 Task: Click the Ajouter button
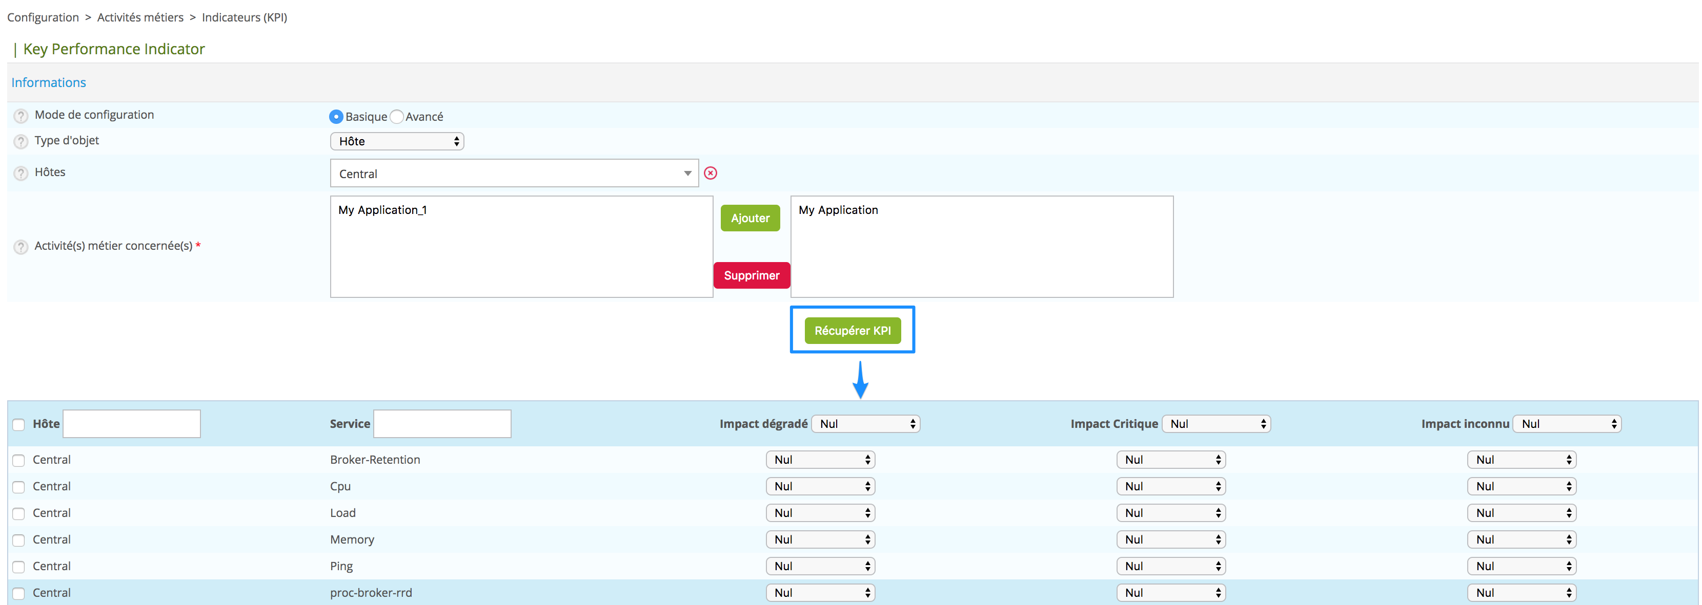coord(749,218)
